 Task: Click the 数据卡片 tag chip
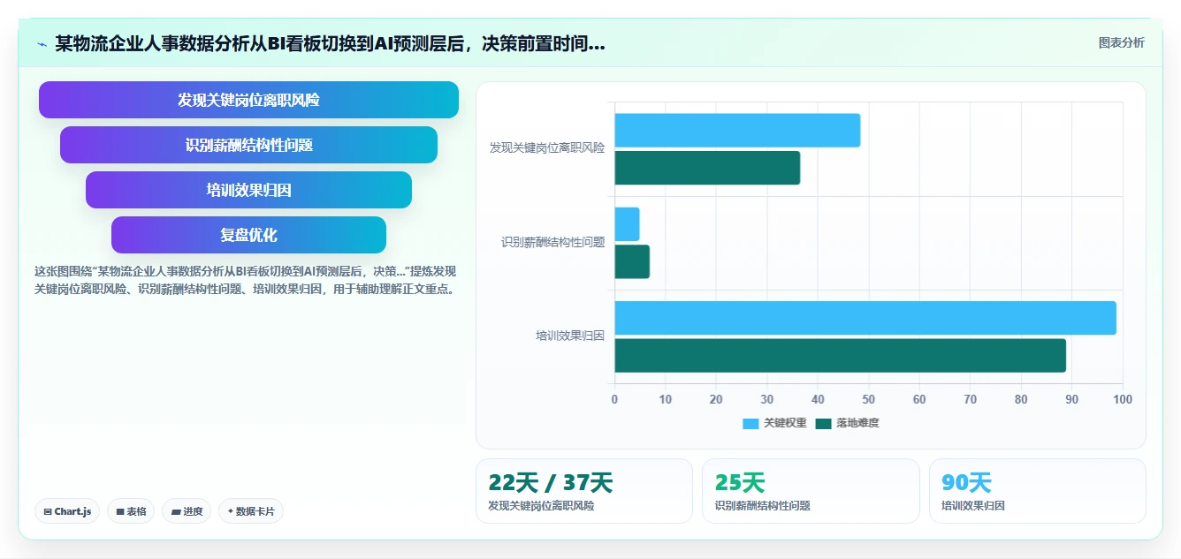(251, 511)
